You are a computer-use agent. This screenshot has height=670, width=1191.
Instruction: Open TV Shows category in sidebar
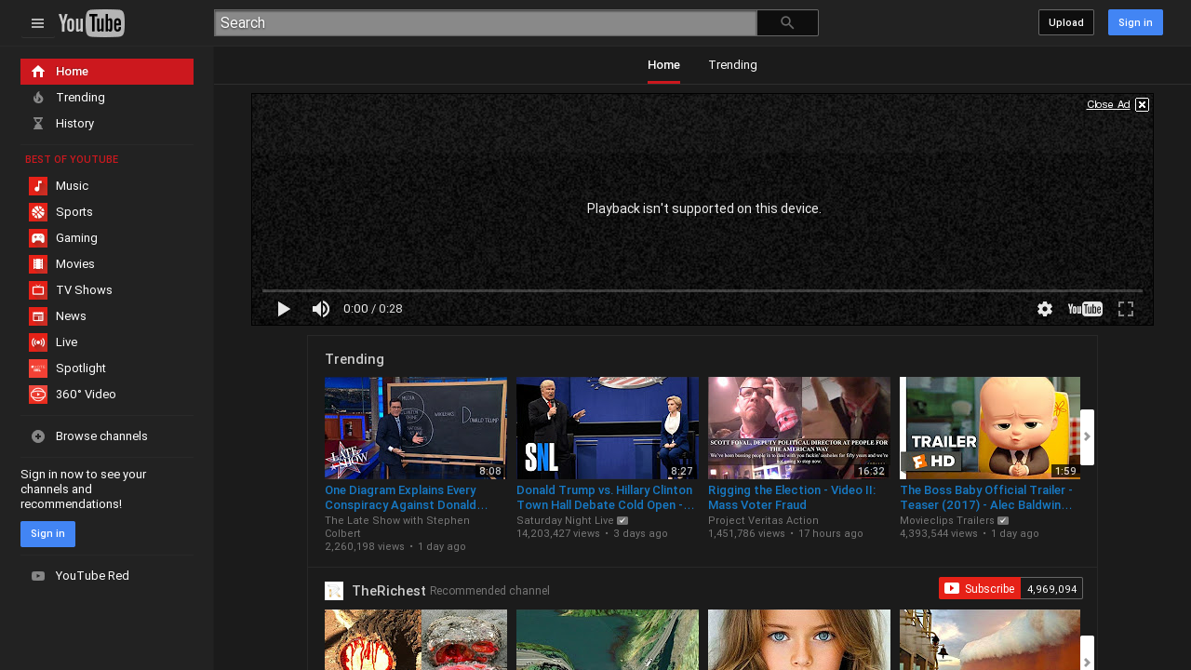point(107,290)
